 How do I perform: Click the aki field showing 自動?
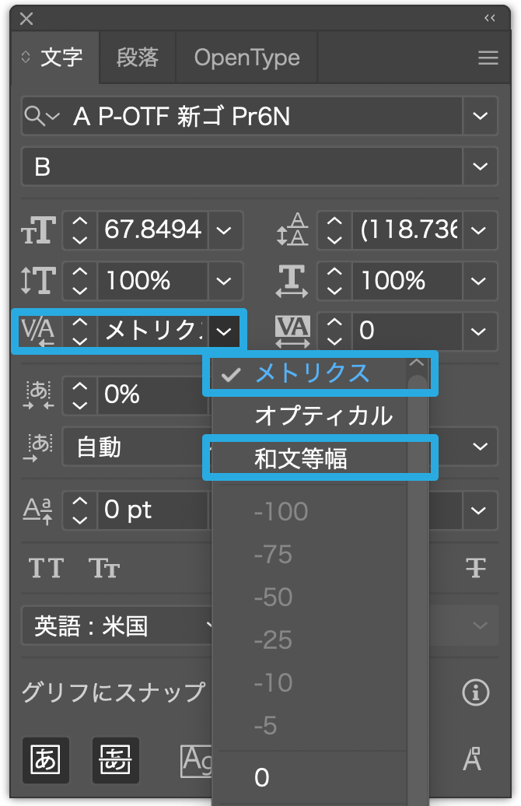point(137,447)
